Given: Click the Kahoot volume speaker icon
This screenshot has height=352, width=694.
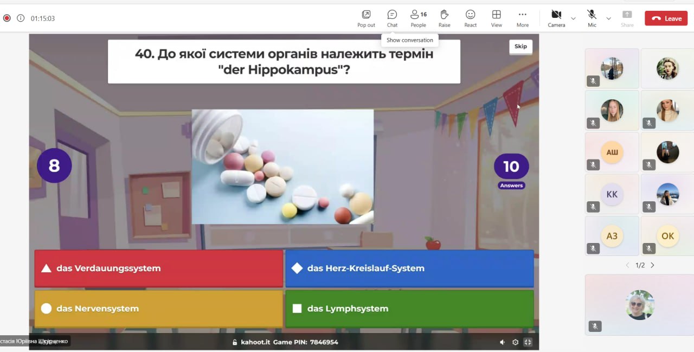Looking at the screenshot, I should pos(502,342).
